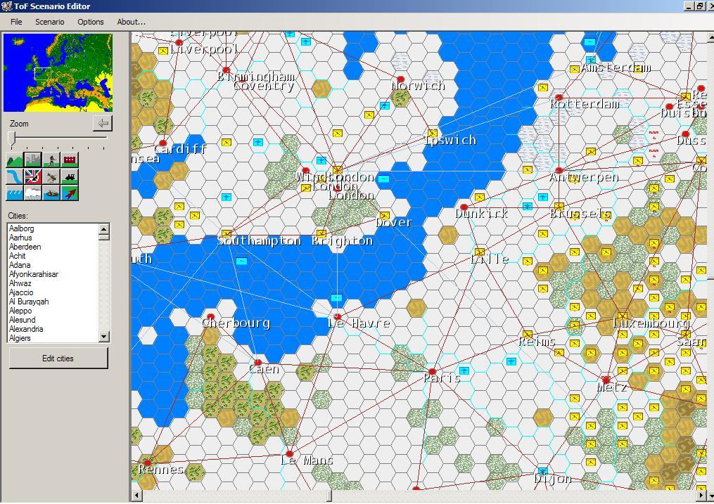Open the About... menu

[131, 22]
